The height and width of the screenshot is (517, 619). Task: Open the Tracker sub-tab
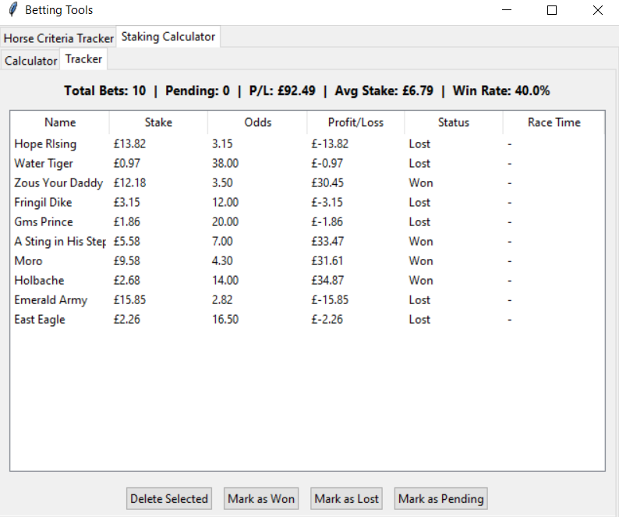tap(83, 59)
